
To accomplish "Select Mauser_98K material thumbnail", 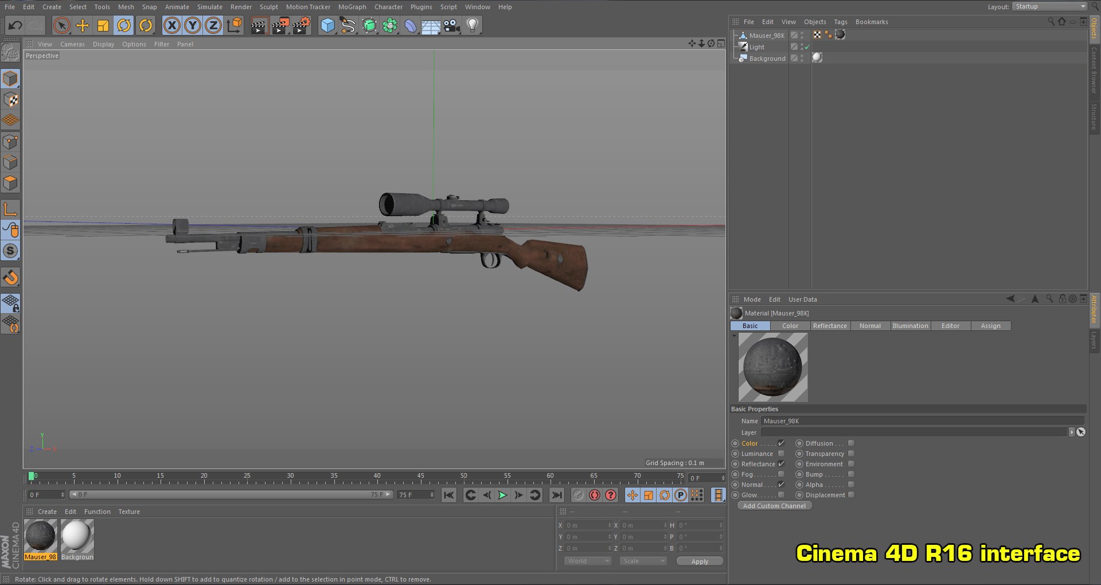I will tap(41, 536).
